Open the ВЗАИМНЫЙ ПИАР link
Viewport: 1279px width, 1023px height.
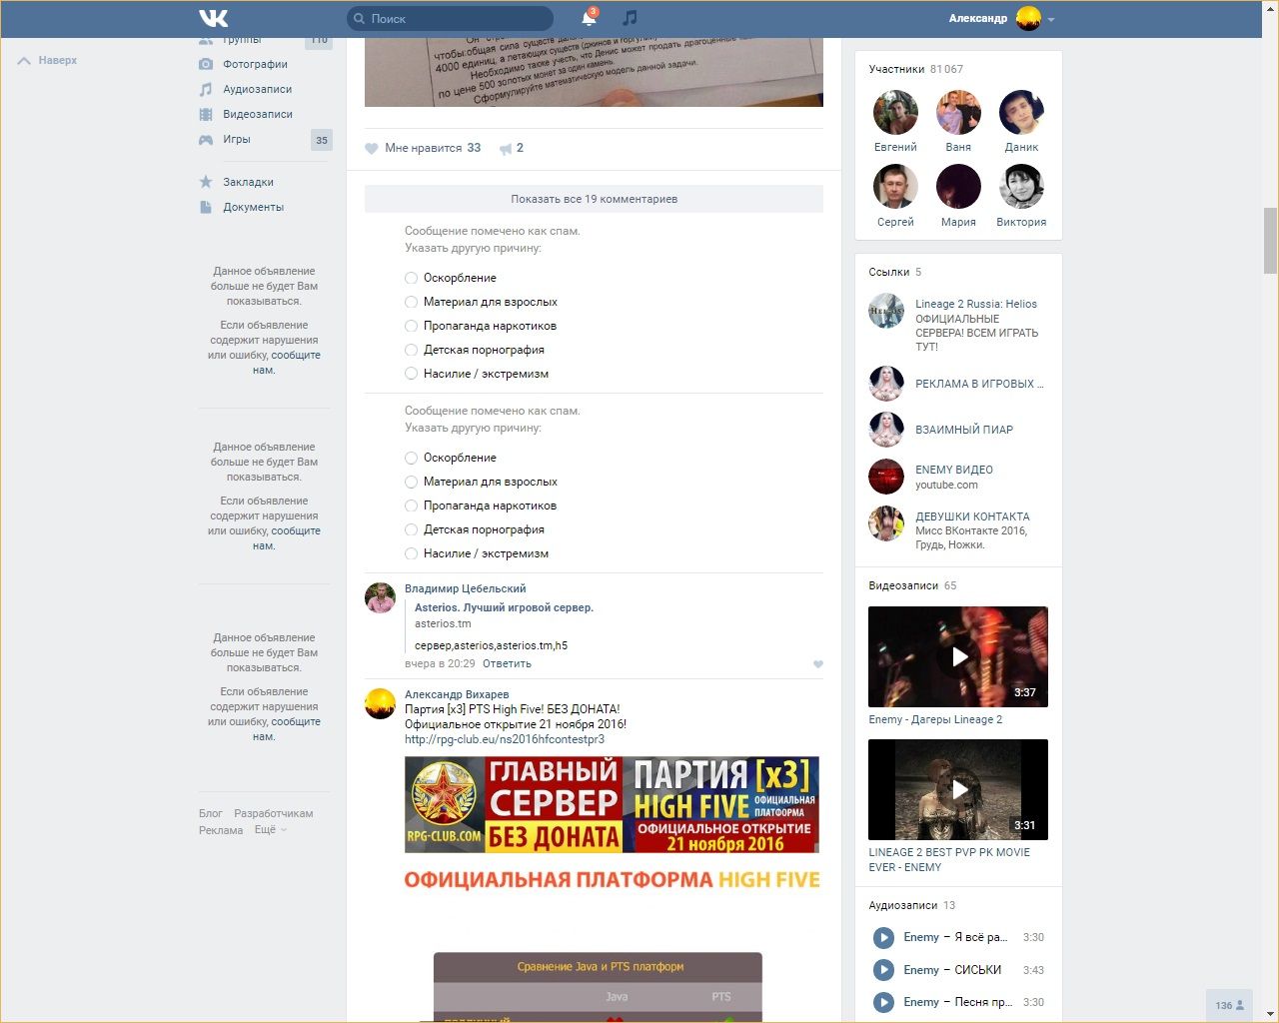pyautogui.click(x=964, y=430)
